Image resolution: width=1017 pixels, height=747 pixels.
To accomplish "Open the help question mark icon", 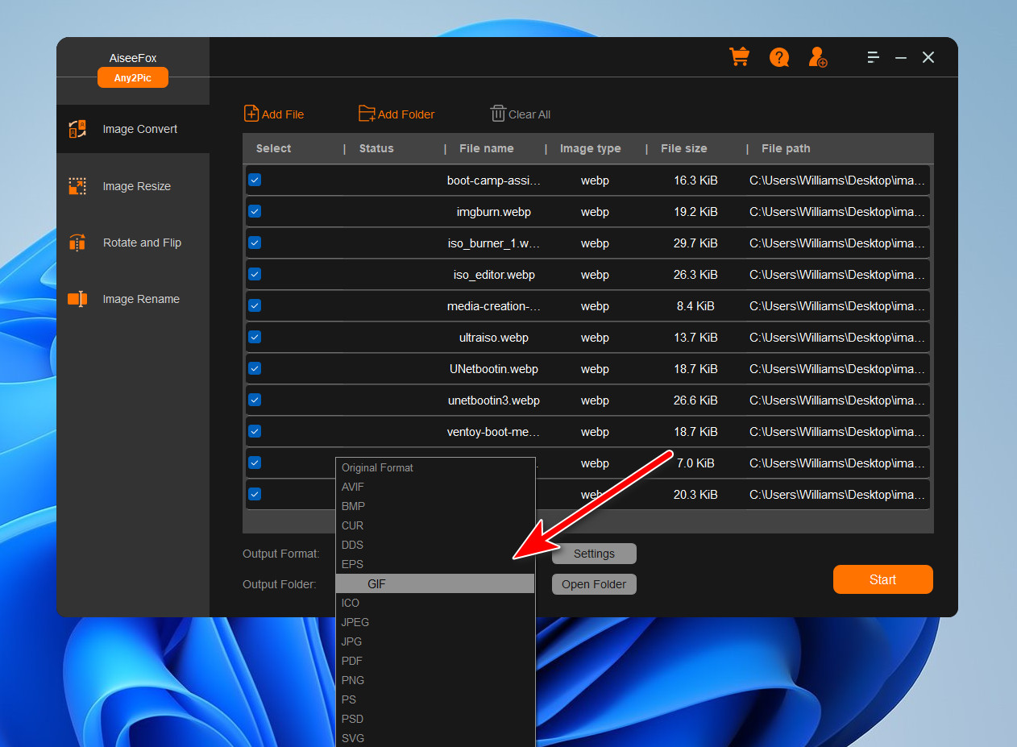I will point(779,57).
